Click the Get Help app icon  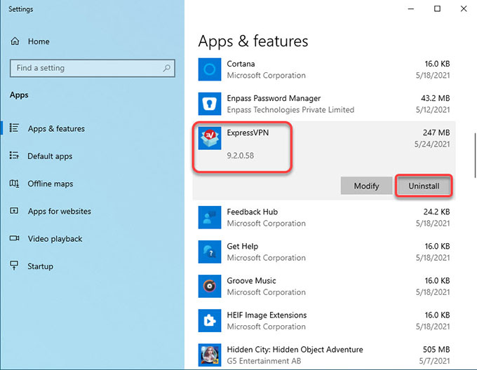coord(210,252)
